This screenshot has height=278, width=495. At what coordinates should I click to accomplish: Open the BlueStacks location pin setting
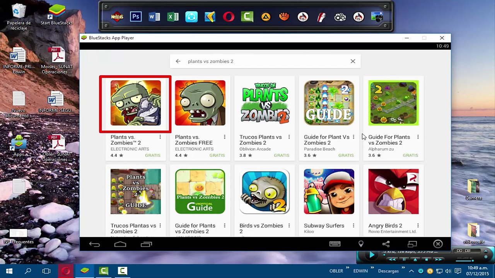point(361,244)
